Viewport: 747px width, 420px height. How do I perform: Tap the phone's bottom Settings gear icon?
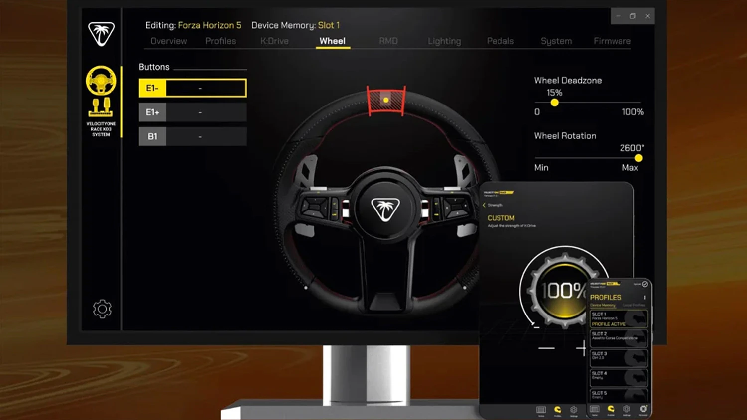click(x=627, y=409)
